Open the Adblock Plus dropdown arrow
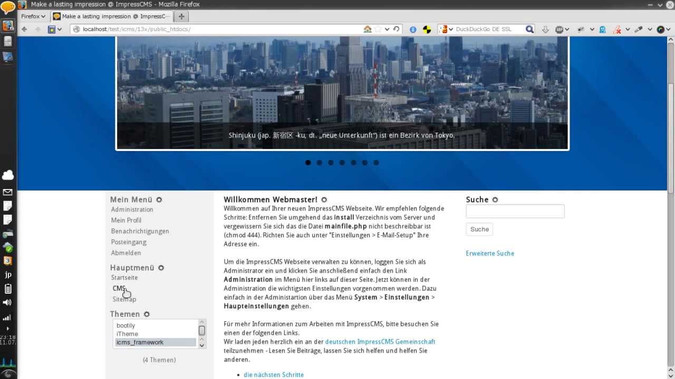 (x=567, y=29)
